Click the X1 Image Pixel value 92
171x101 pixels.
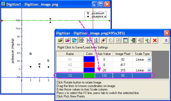click(123, 59)
